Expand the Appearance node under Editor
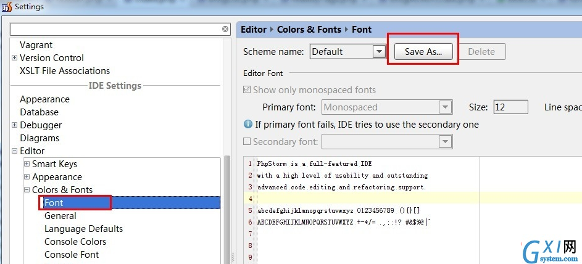Viewport: 582px width, 264px height. (x=27, y=177)
